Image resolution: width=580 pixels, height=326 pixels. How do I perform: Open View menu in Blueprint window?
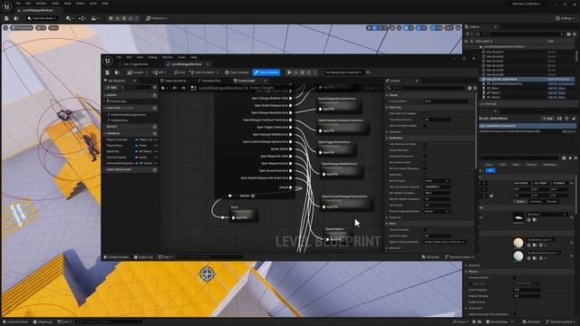[140, 57]
